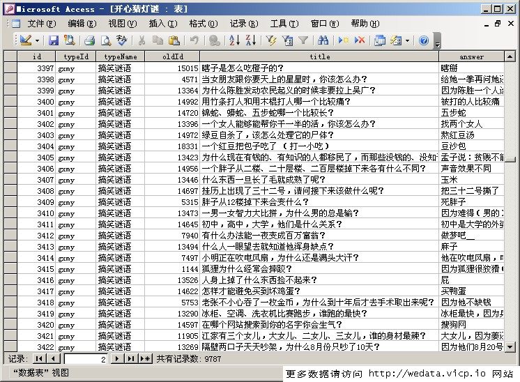Delete record with red X icon
Viewport: 520px width, 382px height.
coord(360,40)
